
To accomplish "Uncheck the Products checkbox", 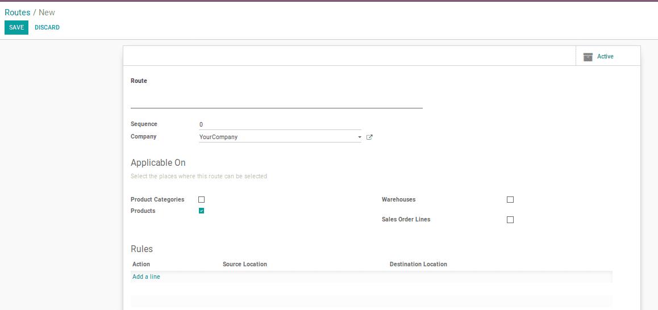I will coord(201,211).
